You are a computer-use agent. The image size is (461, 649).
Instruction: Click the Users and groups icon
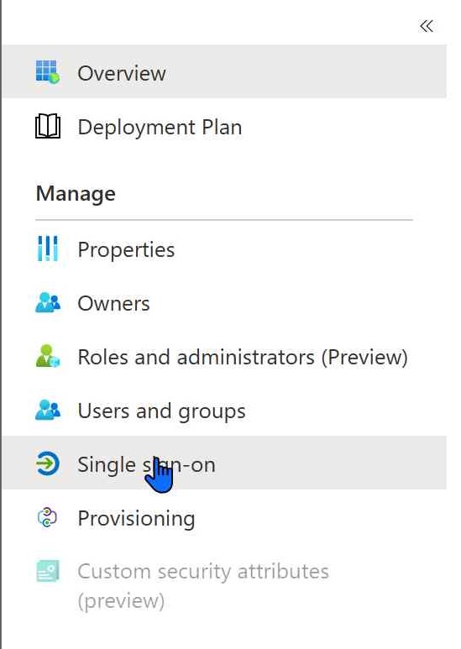pos(48,410)
